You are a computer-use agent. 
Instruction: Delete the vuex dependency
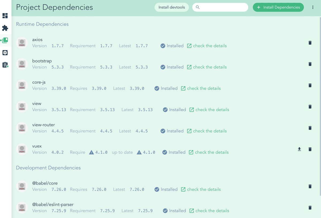pos(310,149)
